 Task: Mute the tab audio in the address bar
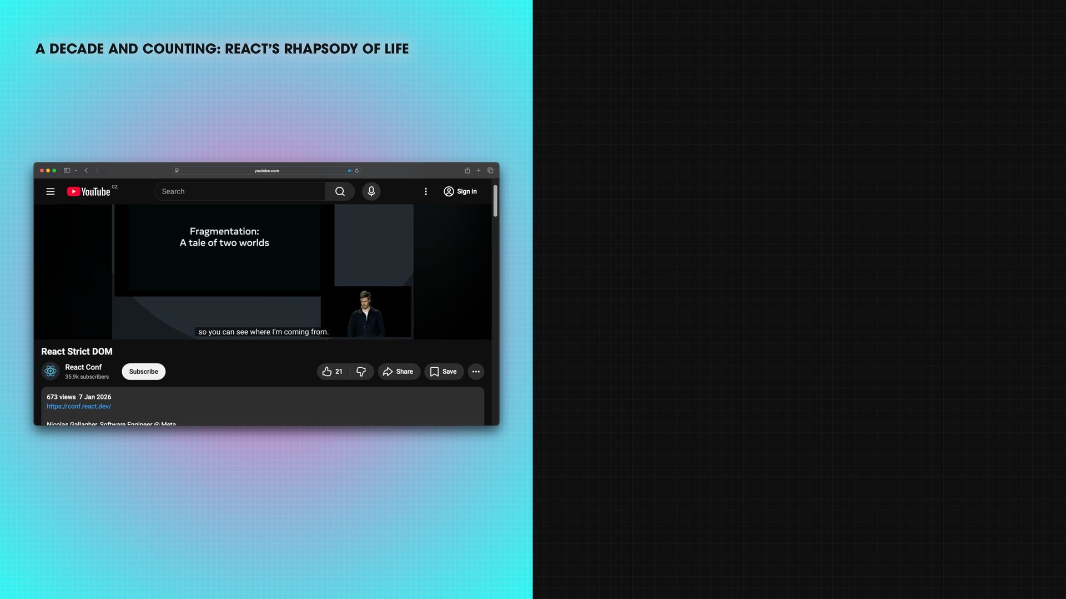point(350,170)
